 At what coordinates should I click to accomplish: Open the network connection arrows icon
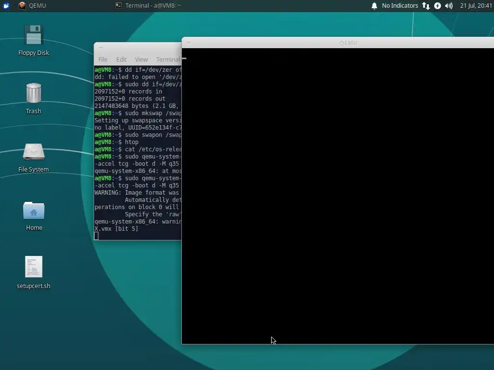[x=426, y=6]
